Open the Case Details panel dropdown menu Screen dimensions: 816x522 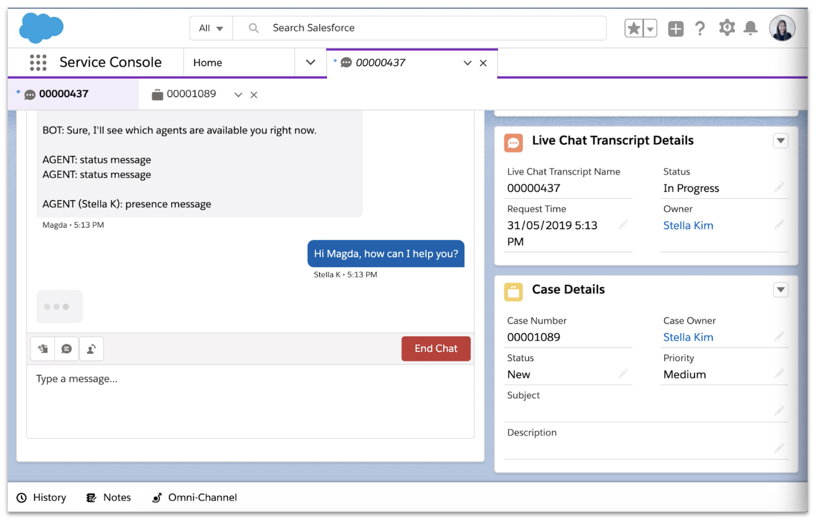(x=780, y=290)
